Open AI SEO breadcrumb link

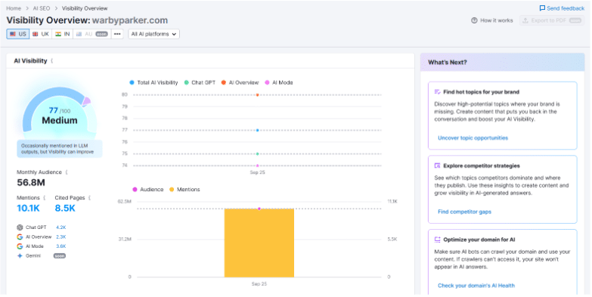42,8
